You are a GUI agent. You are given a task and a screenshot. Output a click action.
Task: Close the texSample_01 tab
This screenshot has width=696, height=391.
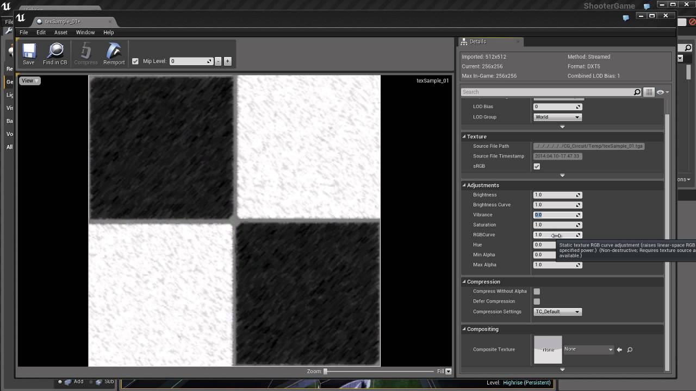coord(110,22)
